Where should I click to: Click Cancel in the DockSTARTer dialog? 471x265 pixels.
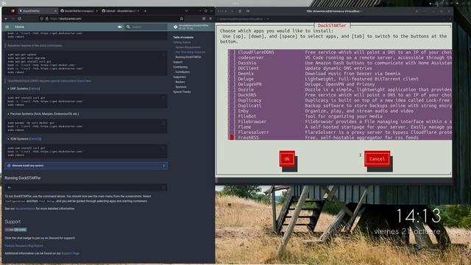(x=377, y=159)
